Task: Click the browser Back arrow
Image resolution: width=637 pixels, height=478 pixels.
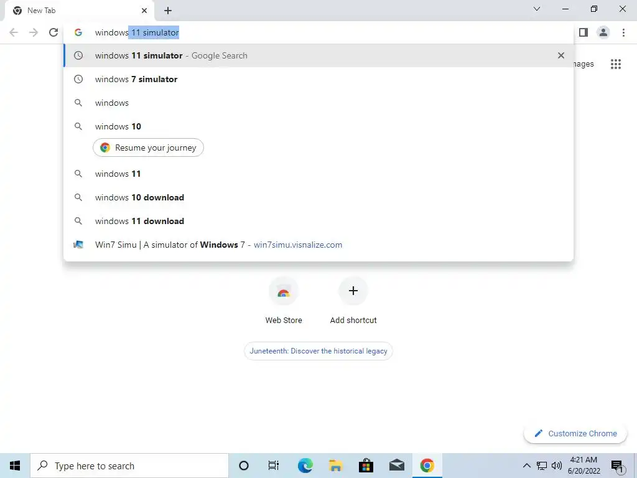Action: [14, 32]
